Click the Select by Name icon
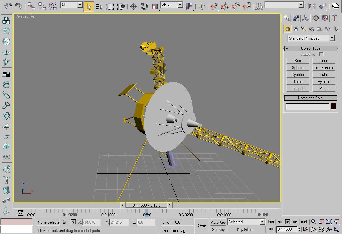The image size is (342, 234). coord(99,6)
